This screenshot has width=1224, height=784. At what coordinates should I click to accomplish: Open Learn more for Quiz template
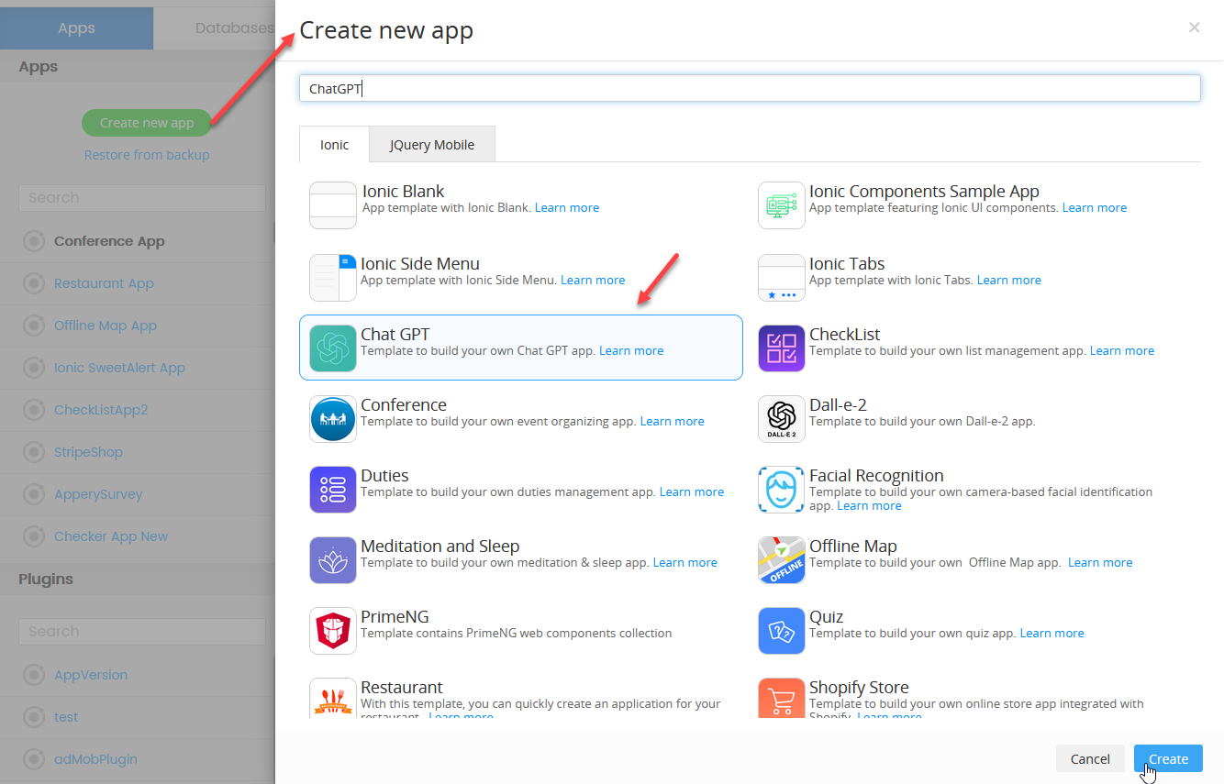click(1052, 633)
